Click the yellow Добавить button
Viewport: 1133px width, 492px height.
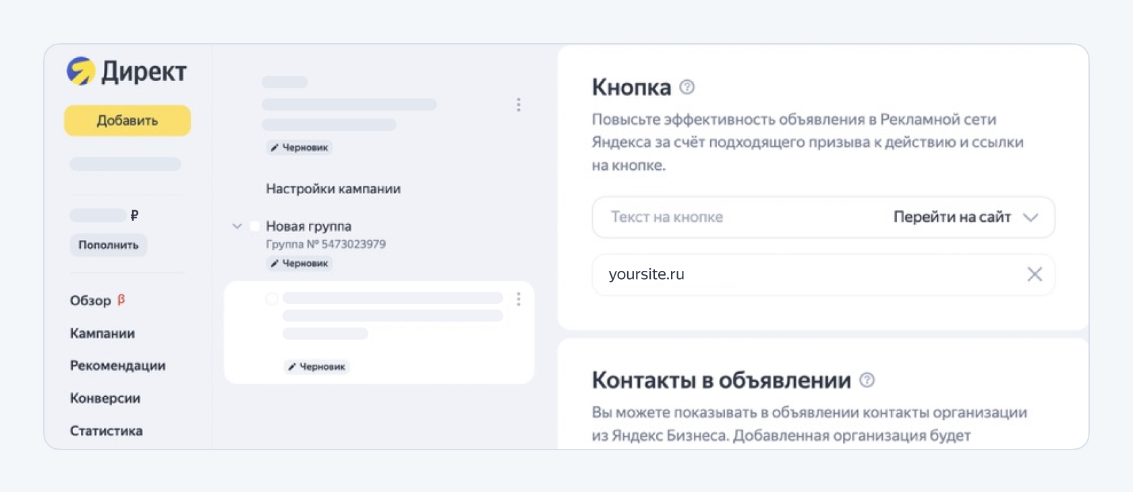click(127, 121)
